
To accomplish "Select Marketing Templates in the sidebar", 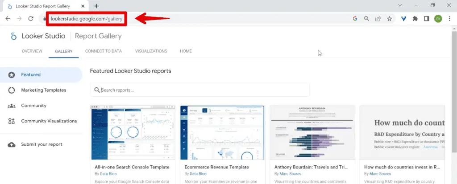I will coord(43,90).
